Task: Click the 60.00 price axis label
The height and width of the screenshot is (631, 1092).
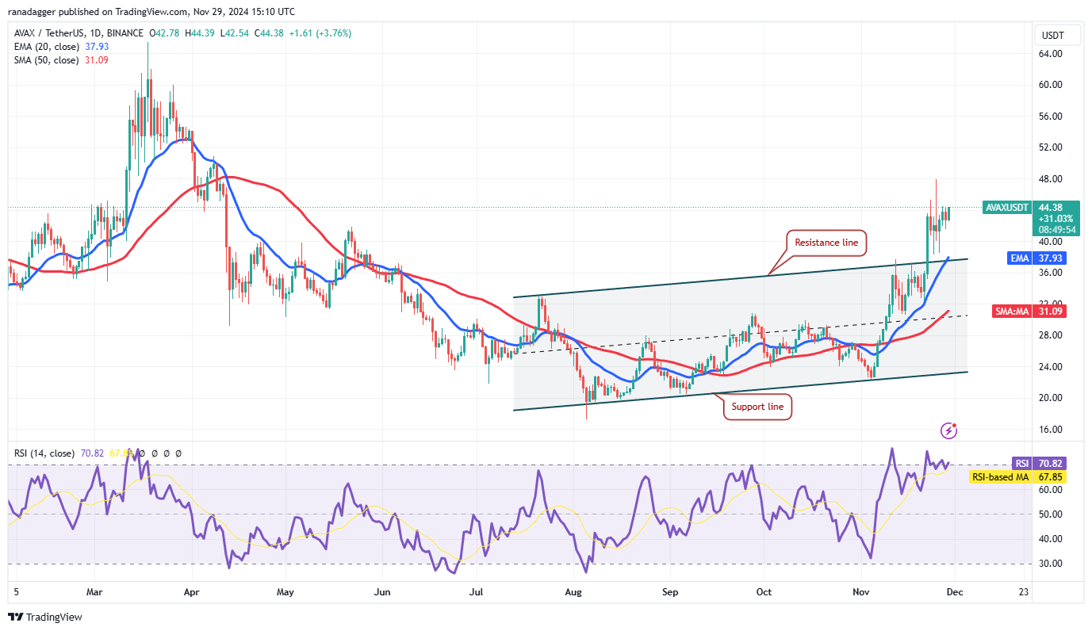Action: [x=1050, y=85]
